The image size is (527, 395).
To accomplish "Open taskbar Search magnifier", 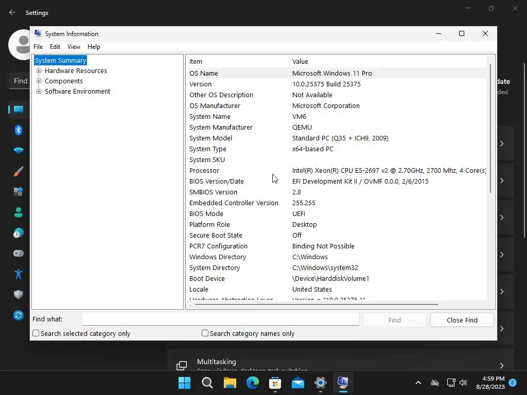I will click(207, 383).
